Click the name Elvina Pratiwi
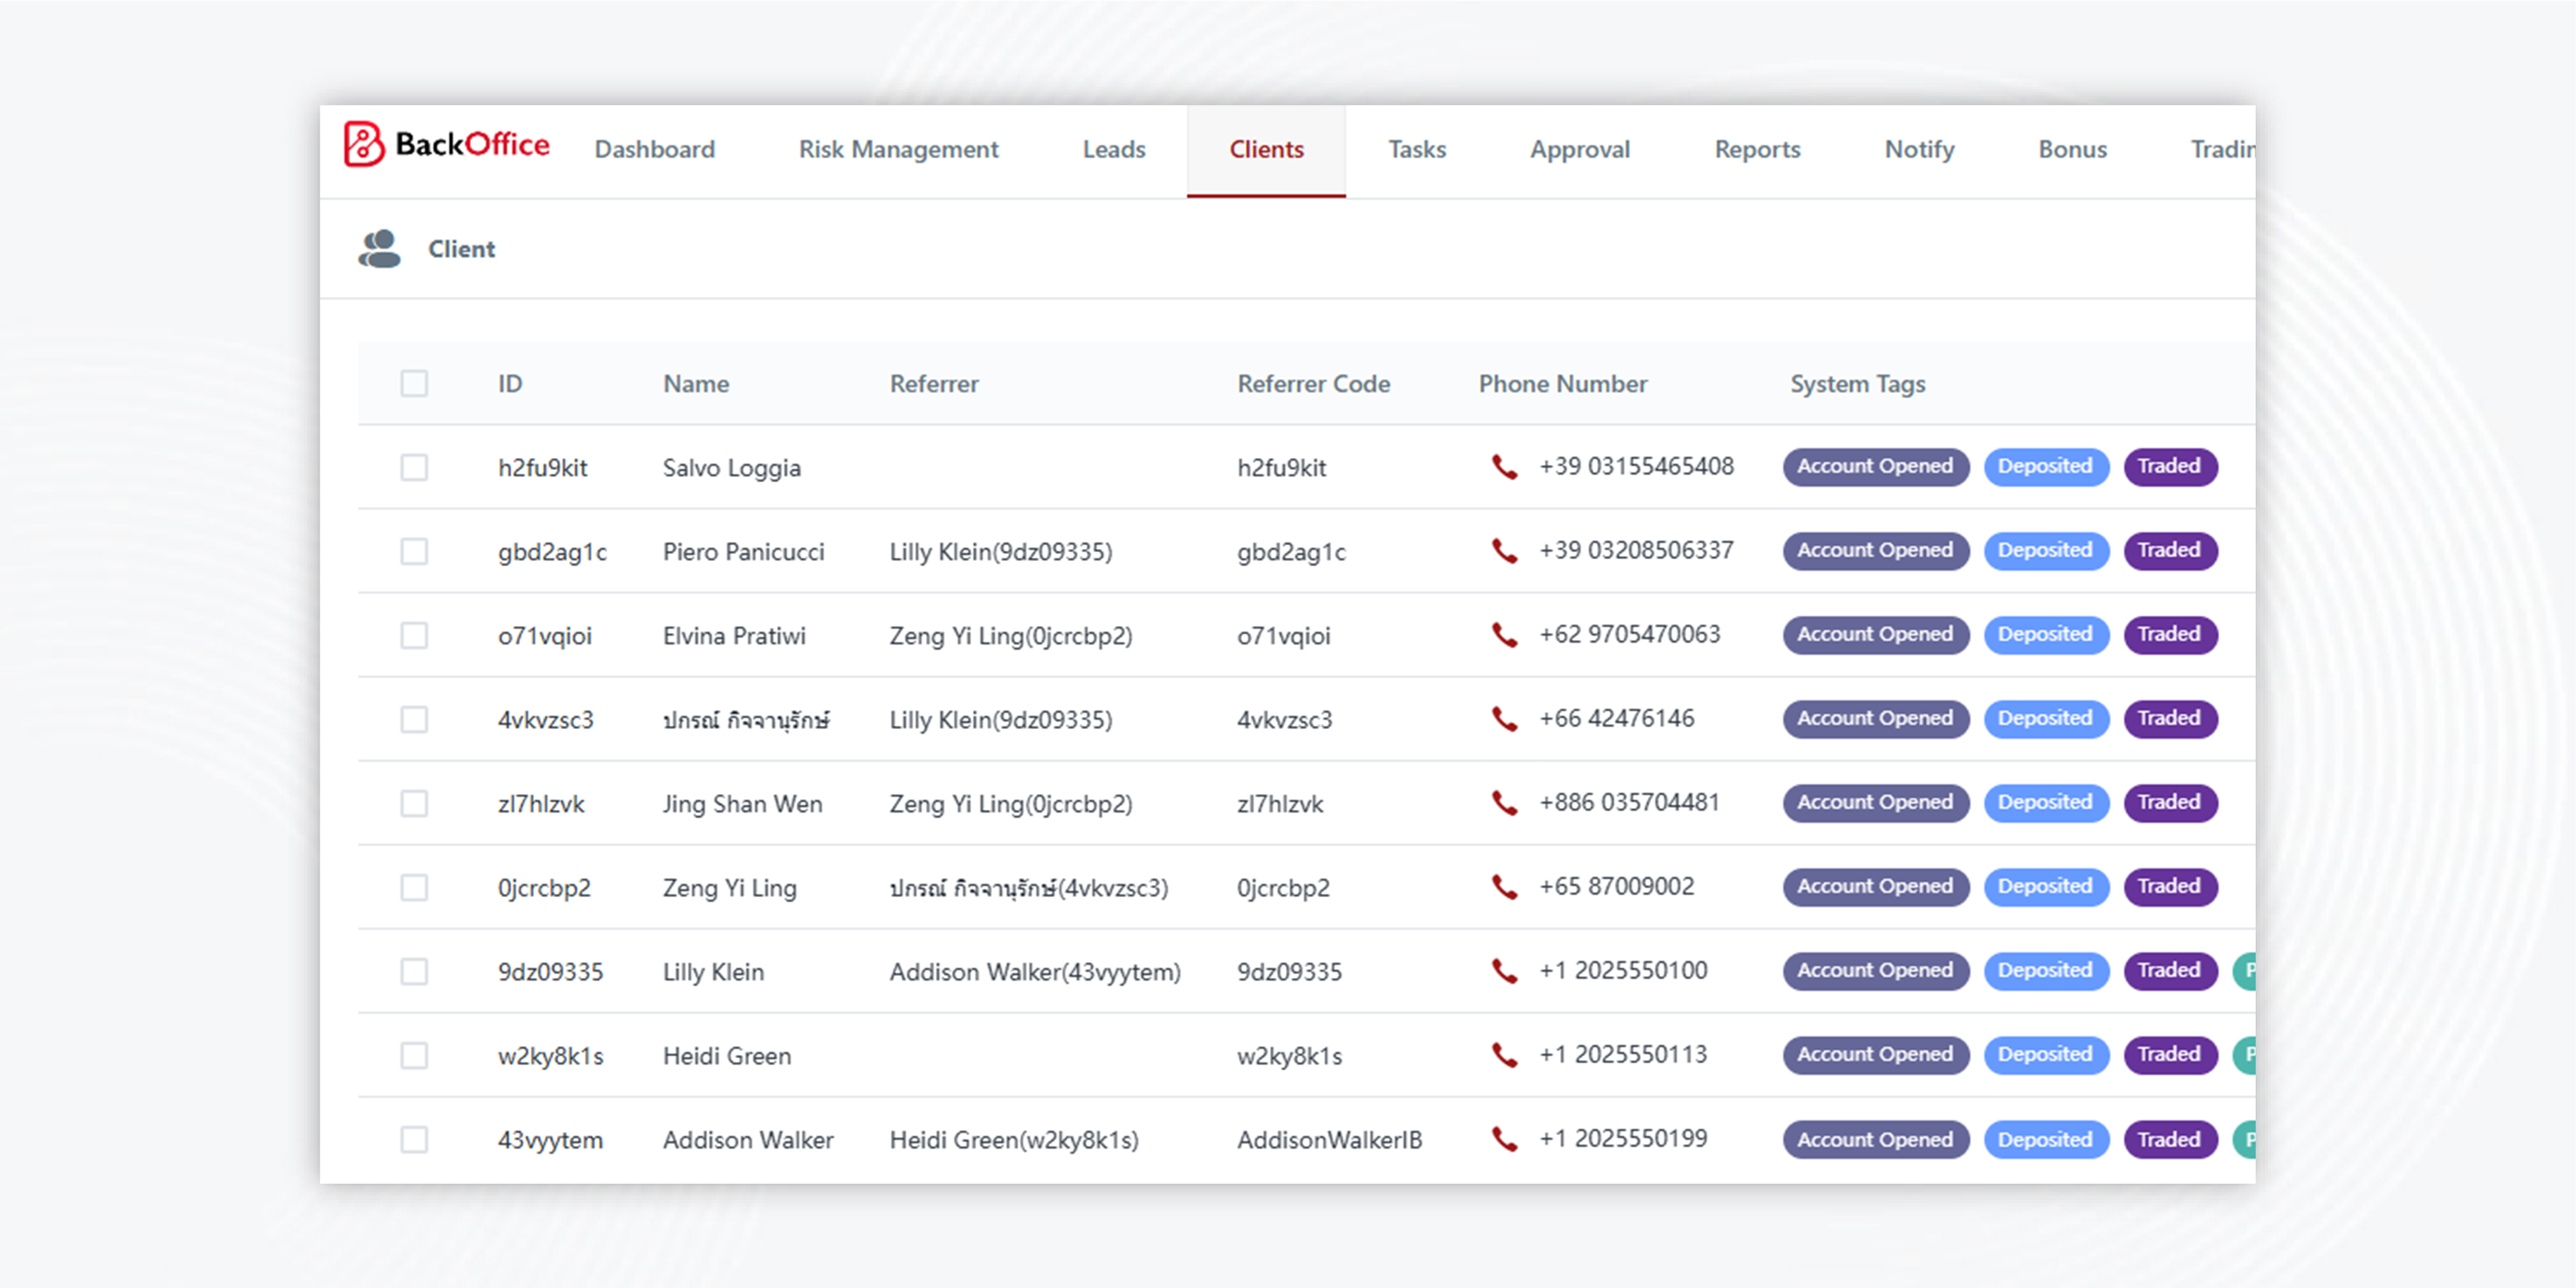2576x1288 pixels. [x=734, y=636]
